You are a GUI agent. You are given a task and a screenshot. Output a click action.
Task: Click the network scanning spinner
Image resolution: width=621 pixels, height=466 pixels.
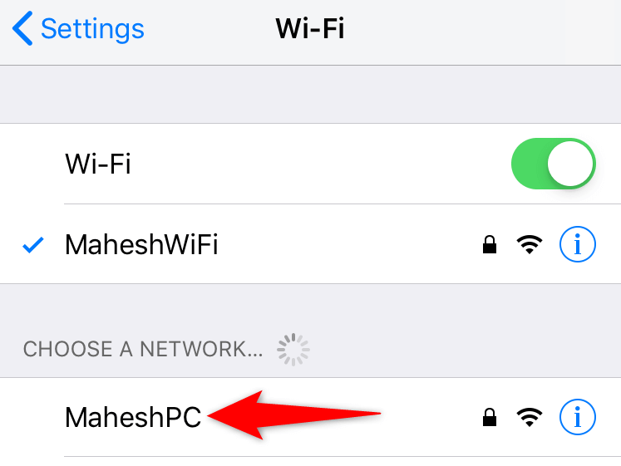[x=293, y=350]
